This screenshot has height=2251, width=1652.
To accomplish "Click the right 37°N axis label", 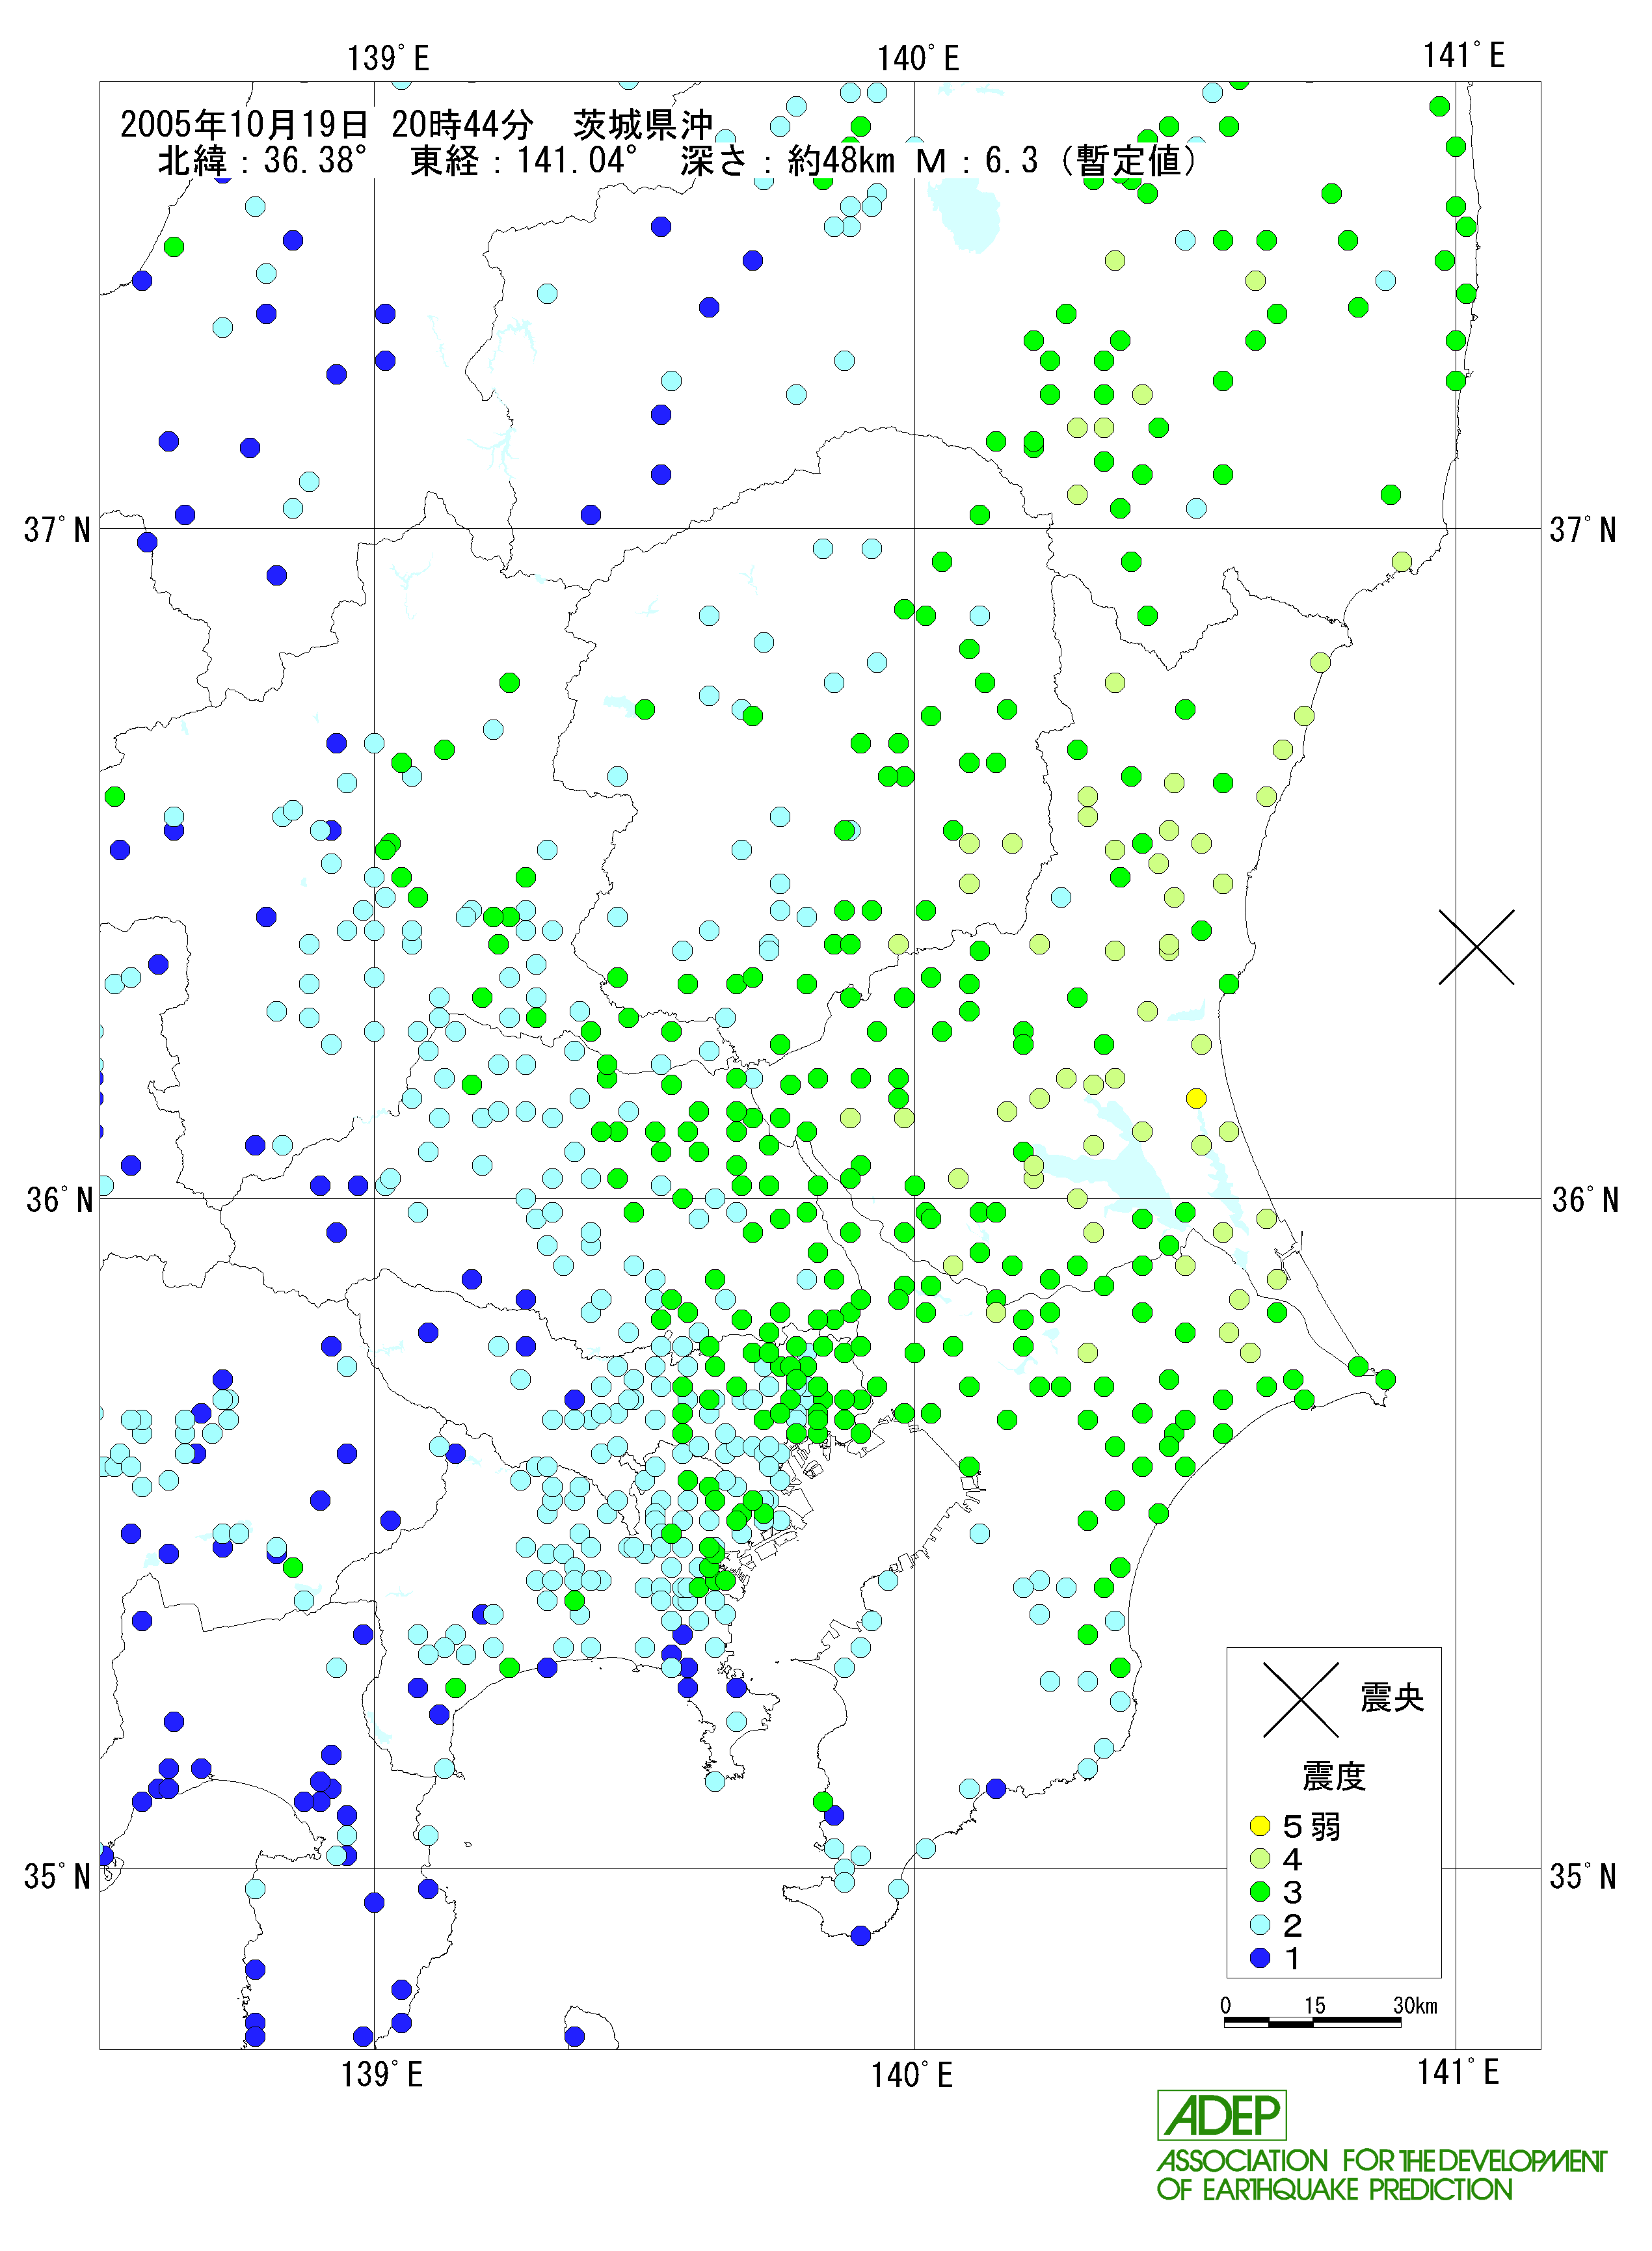I will (1583, 530).
